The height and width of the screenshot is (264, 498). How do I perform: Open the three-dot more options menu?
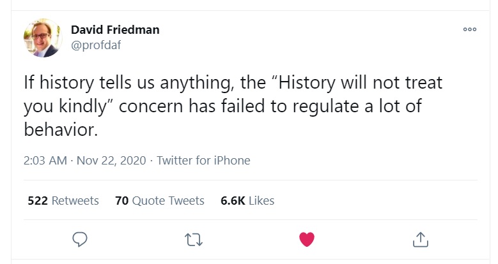coord(470,29)
